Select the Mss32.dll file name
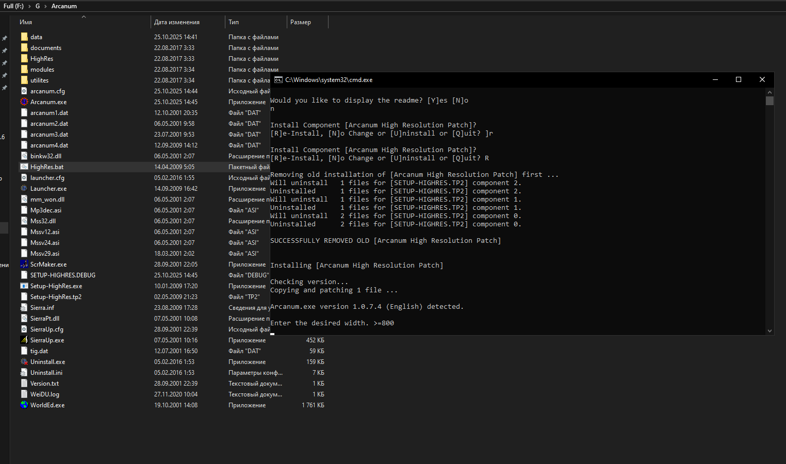Image resolution: width=786 pixels, height=464 pixels. pos(43,221)
